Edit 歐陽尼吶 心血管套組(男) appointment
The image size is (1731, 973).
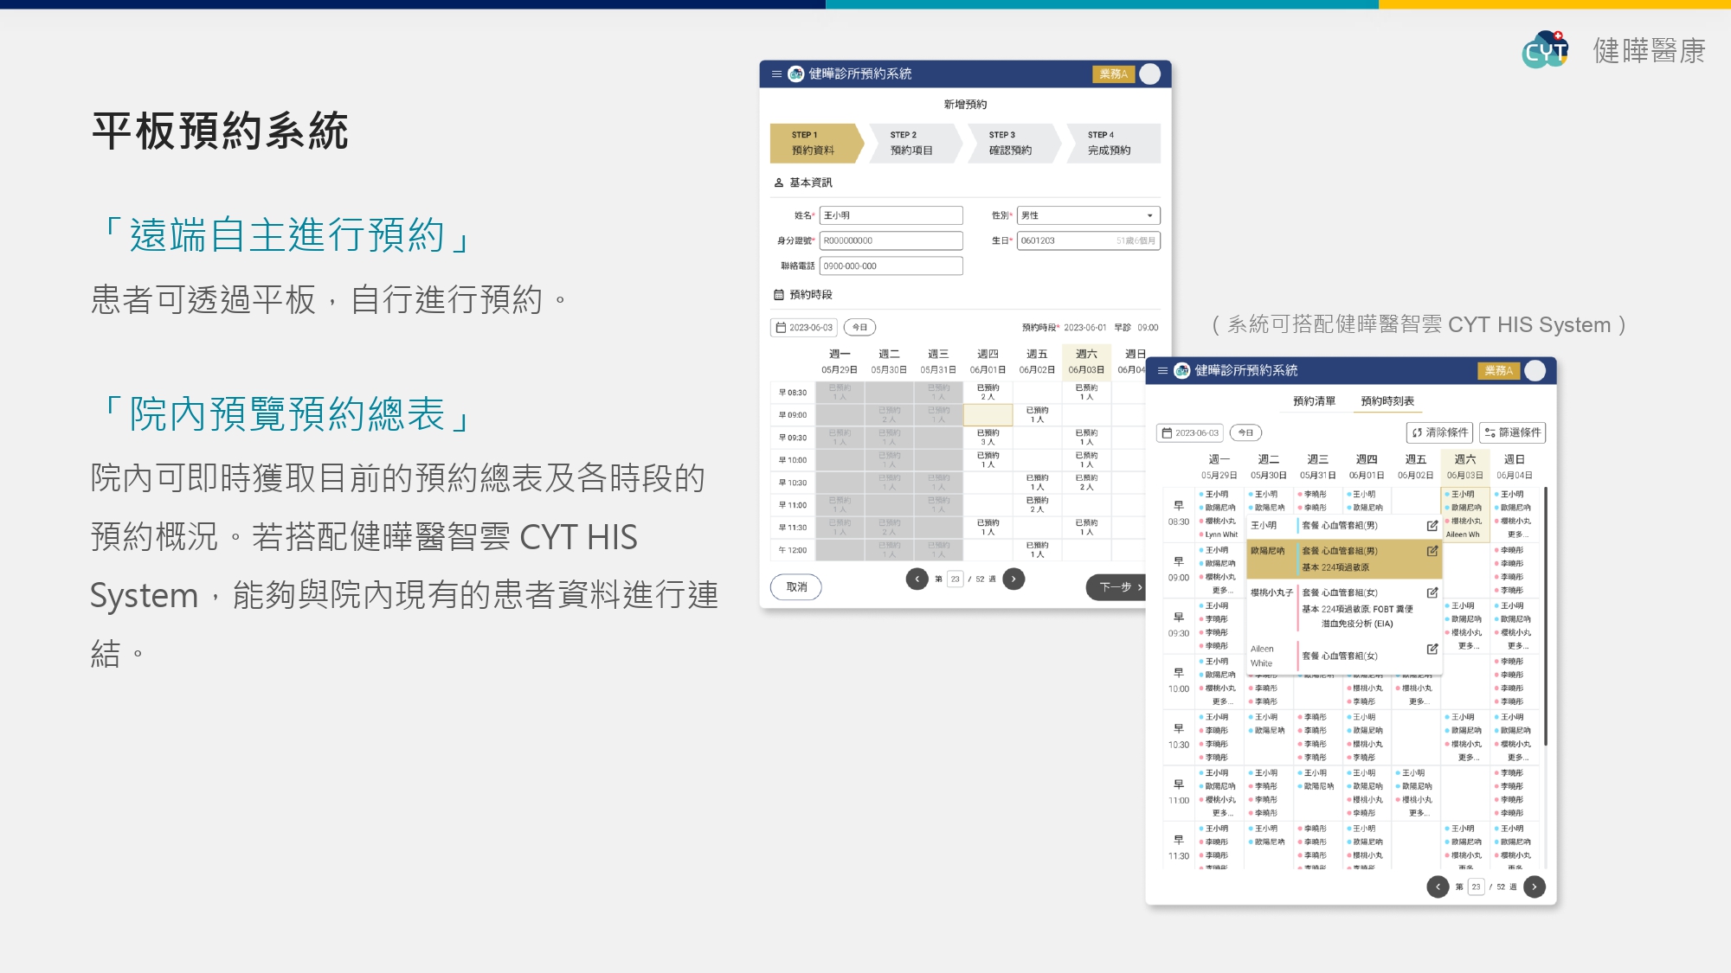coord(1432,551)
